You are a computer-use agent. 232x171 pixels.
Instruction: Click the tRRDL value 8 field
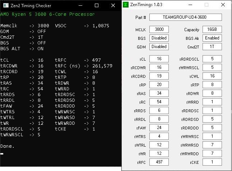159,119
